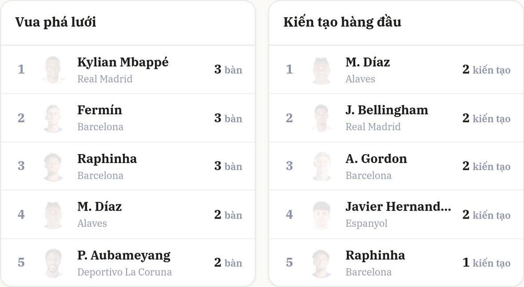524x287 pixels.
Task: Select the Vua phá lưới heading
Action: coord(56,22)
